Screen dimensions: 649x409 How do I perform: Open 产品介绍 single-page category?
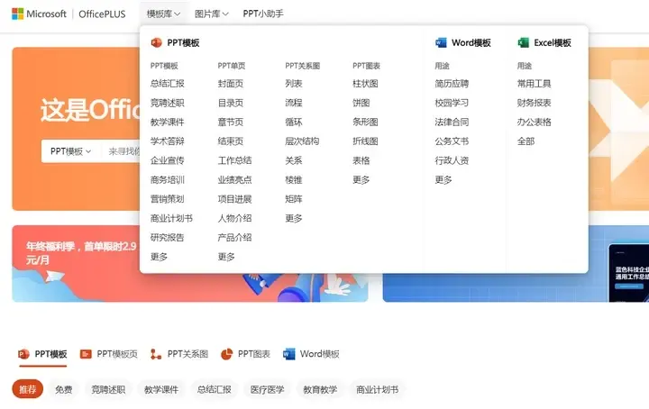coord(234,237)
